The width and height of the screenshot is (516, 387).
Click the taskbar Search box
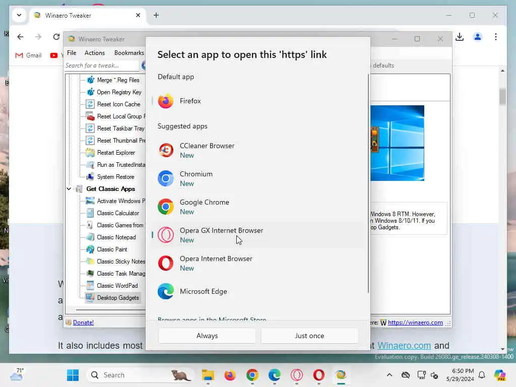pos(141,375)
